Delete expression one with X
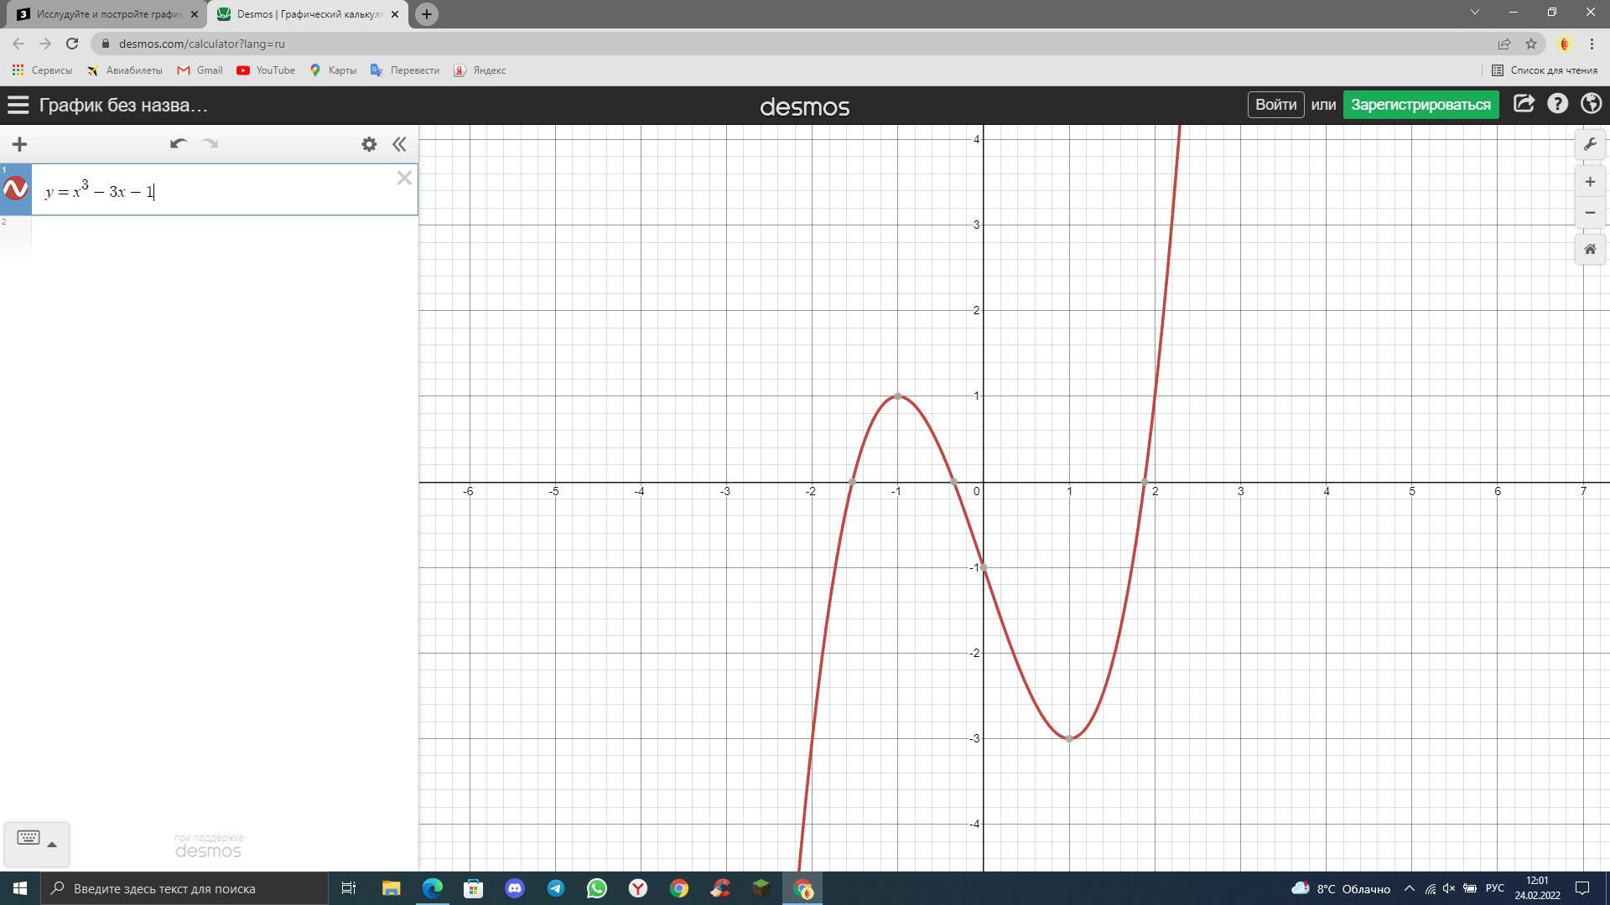 (x=404, y=178)
